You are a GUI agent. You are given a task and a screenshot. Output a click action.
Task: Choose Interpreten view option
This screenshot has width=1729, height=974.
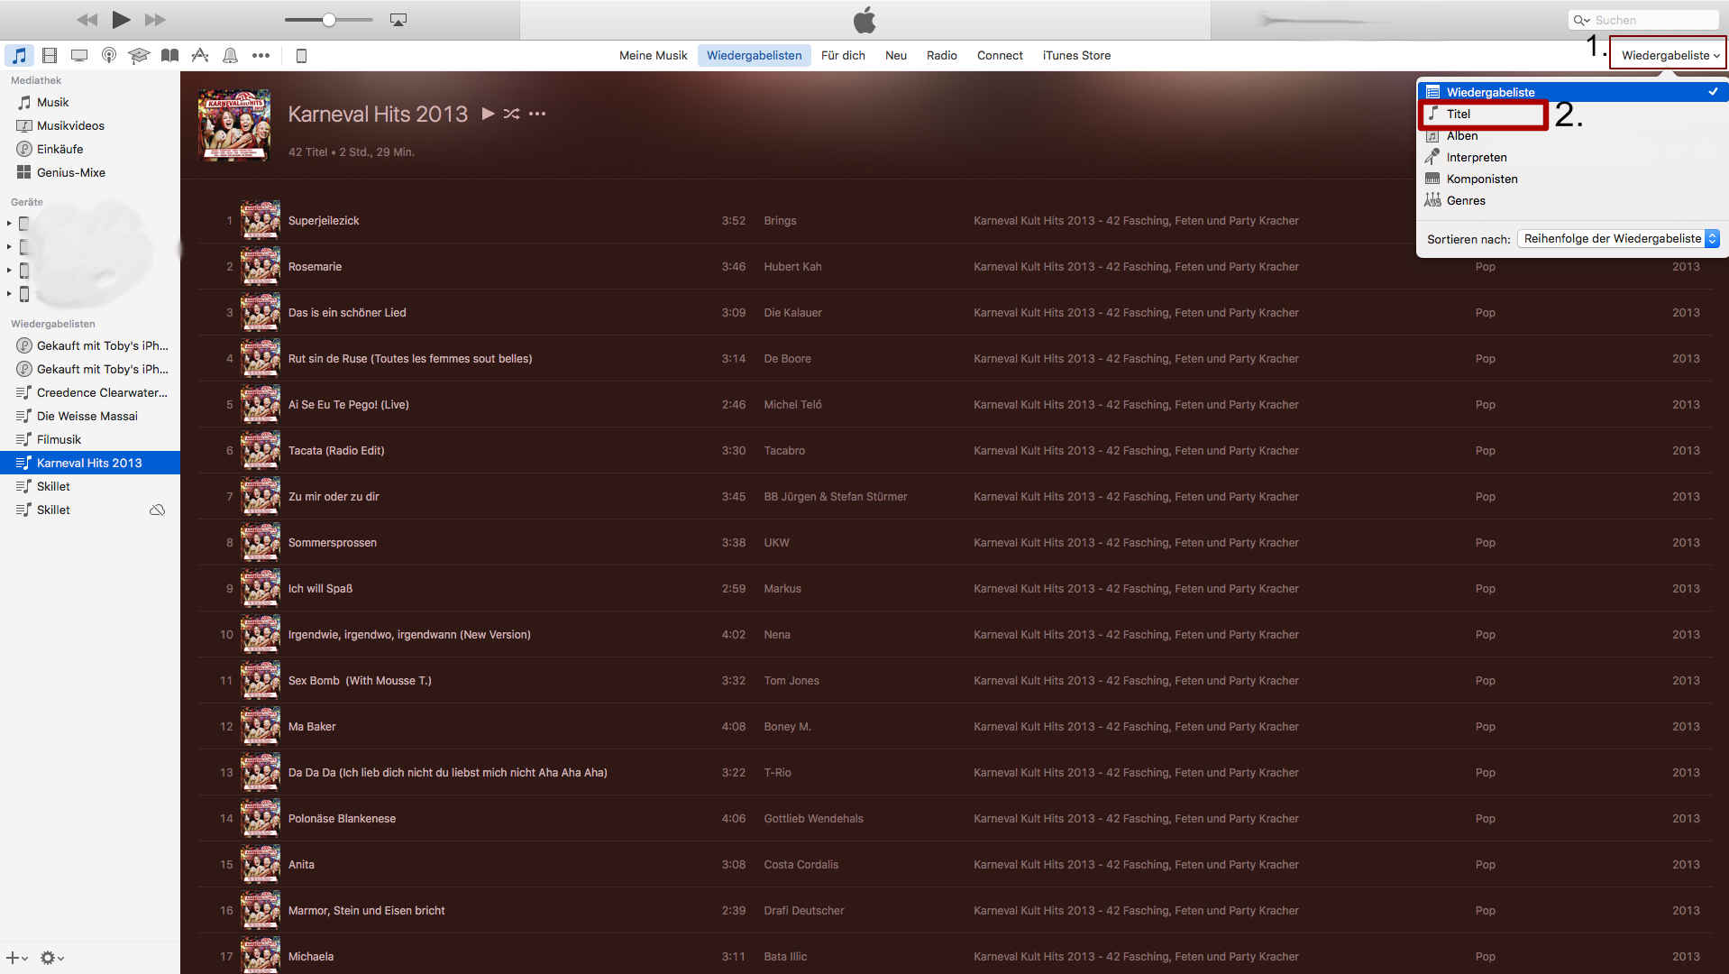point(1573,157)
